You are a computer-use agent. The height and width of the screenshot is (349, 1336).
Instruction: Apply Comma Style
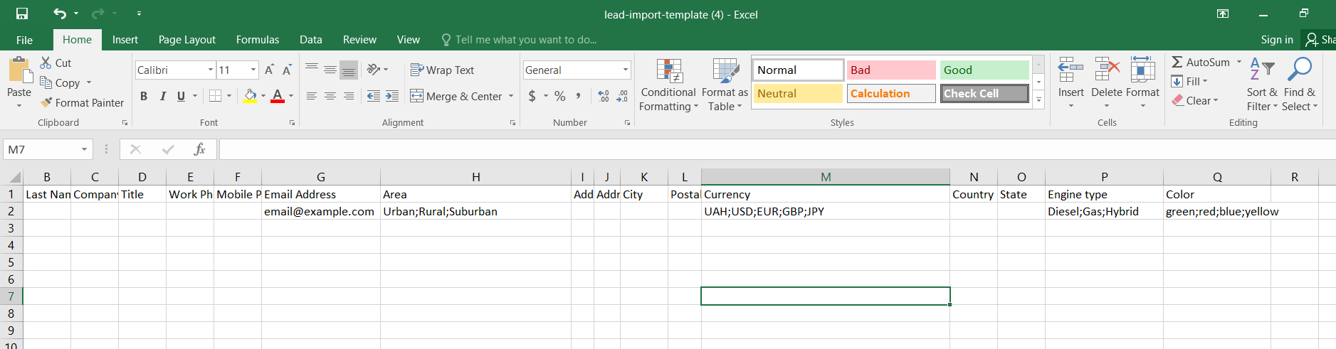pyautogui.click(x=579, y=96)
